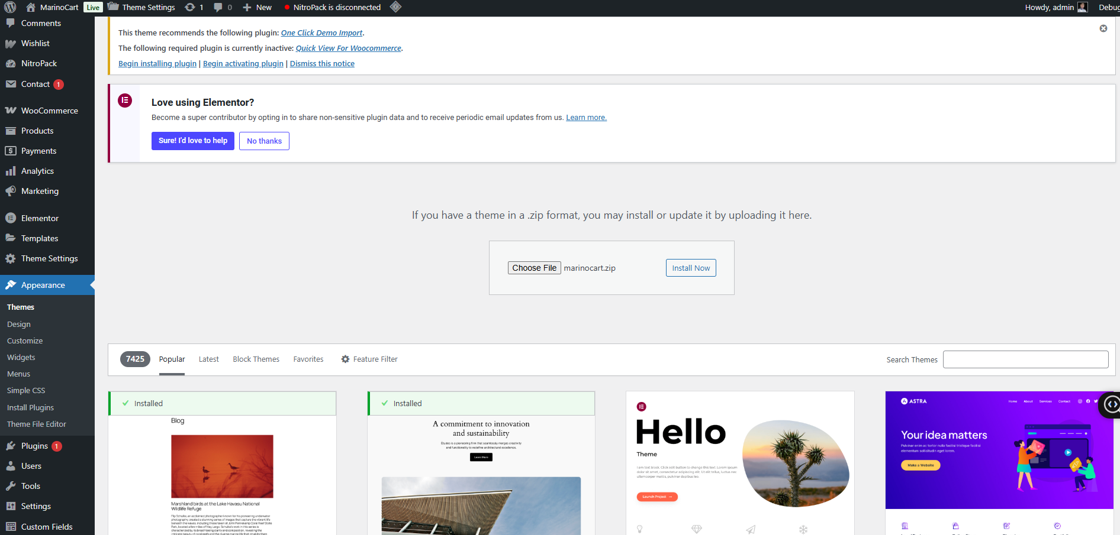1120x535 pixels.
Task: Decline with the No thanks button
Action: point(264,141)
